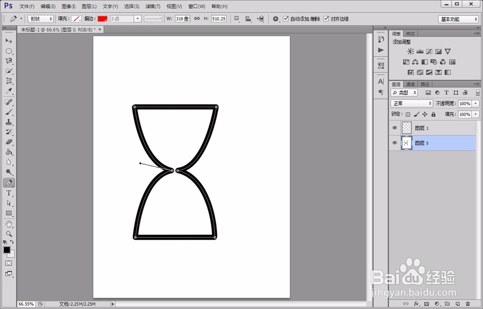Select the Eraser tool
This screenshot has width=483, height=309.
coord(9,142)
